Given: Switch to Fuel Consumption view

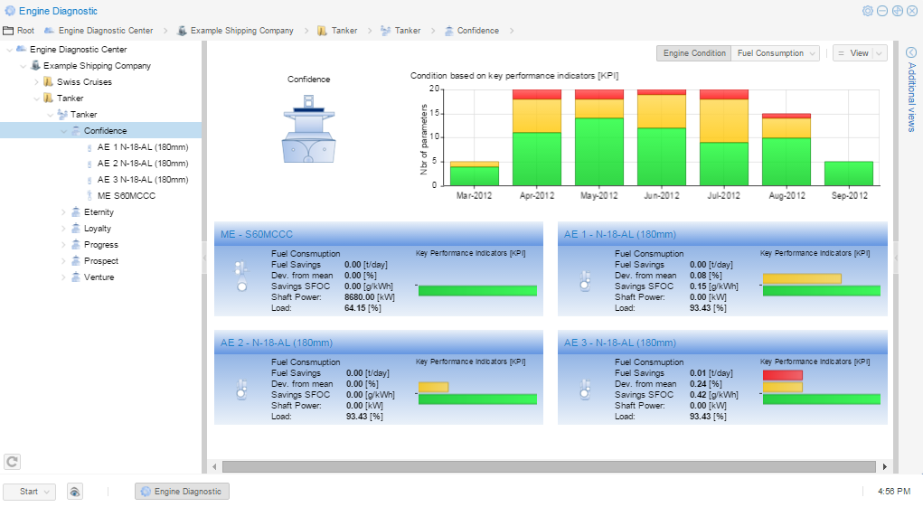Looking at the screenshot, I should (x=775, y=53).
